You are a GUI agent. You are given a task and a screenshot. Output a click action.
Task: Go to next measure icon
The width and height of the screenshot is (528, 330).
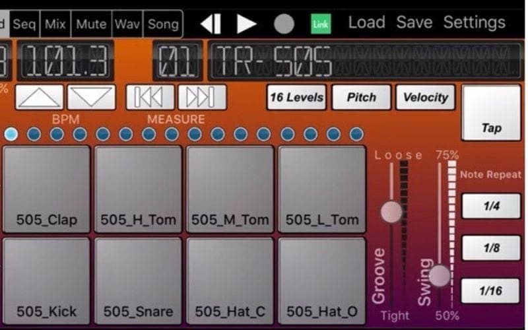202,97
